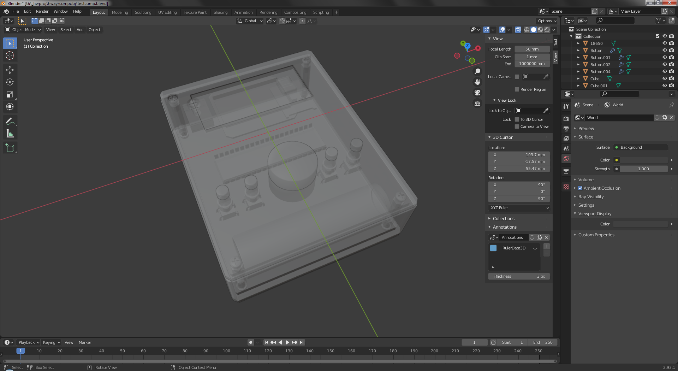Open the XYZ Euler rotation mode dropdown
The width and height of the screenshot is (678, 371).
click(519, 208)
